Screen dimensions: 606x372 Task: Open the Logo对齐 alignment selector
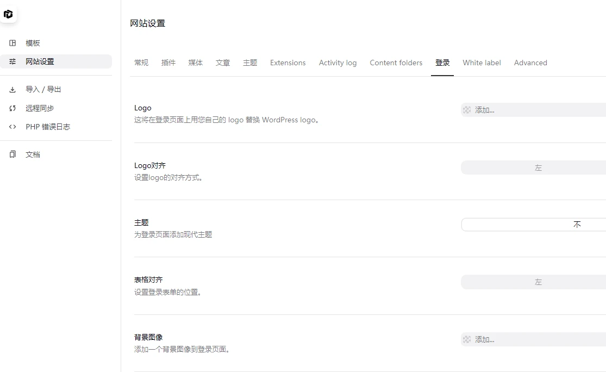[x=538, y=168]
